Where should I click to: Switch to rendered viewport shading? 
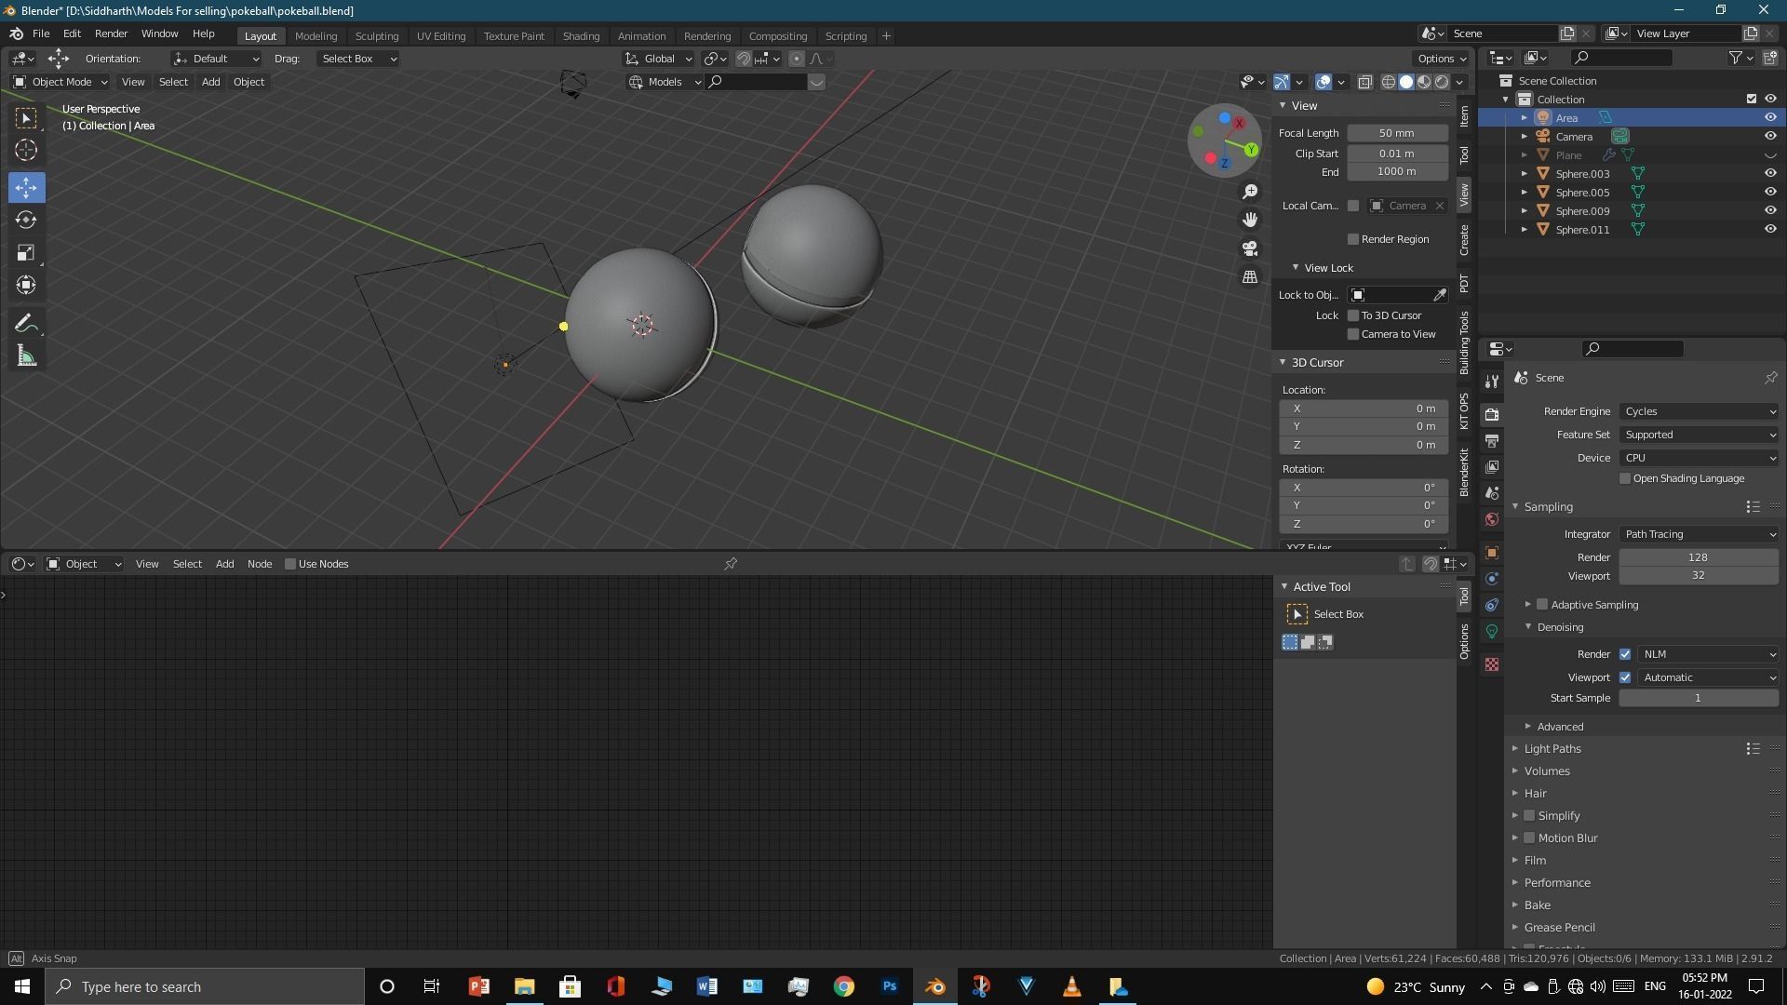1442,82
